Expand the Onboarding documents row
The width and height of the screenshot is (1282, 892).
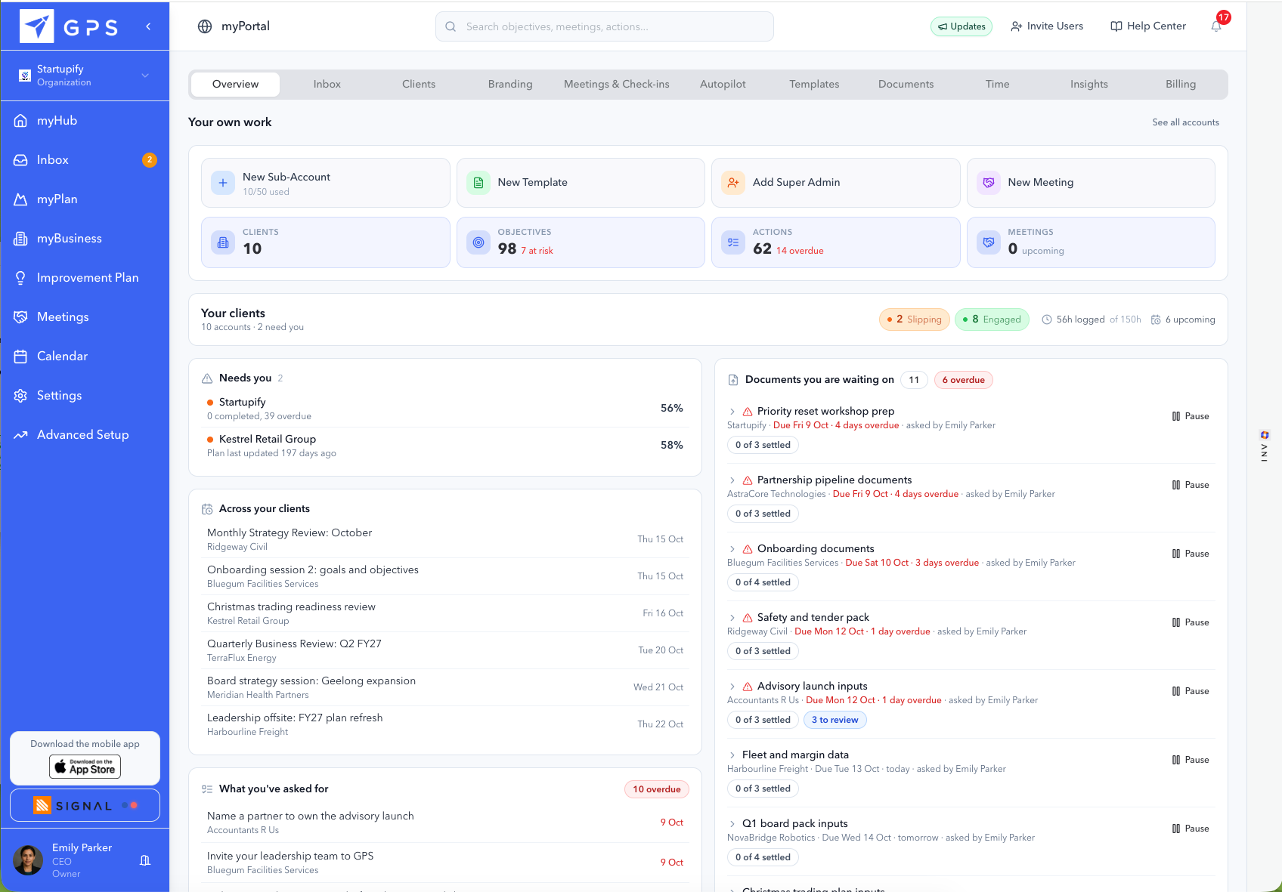click(732, 549)
